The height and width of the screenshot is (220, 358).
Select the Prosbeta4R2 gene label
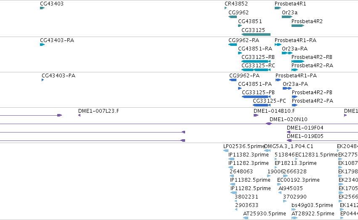[x=307, y=21]
